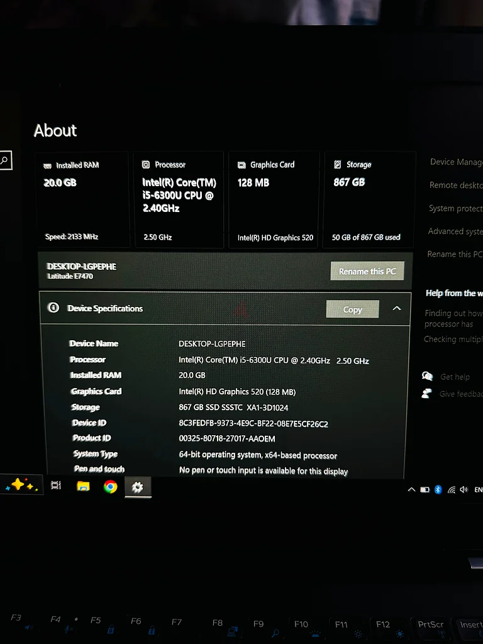Screen dimensions: 483x644
Task: Open the Wi-Fi network tray icon
Action: tap(452, 489)
